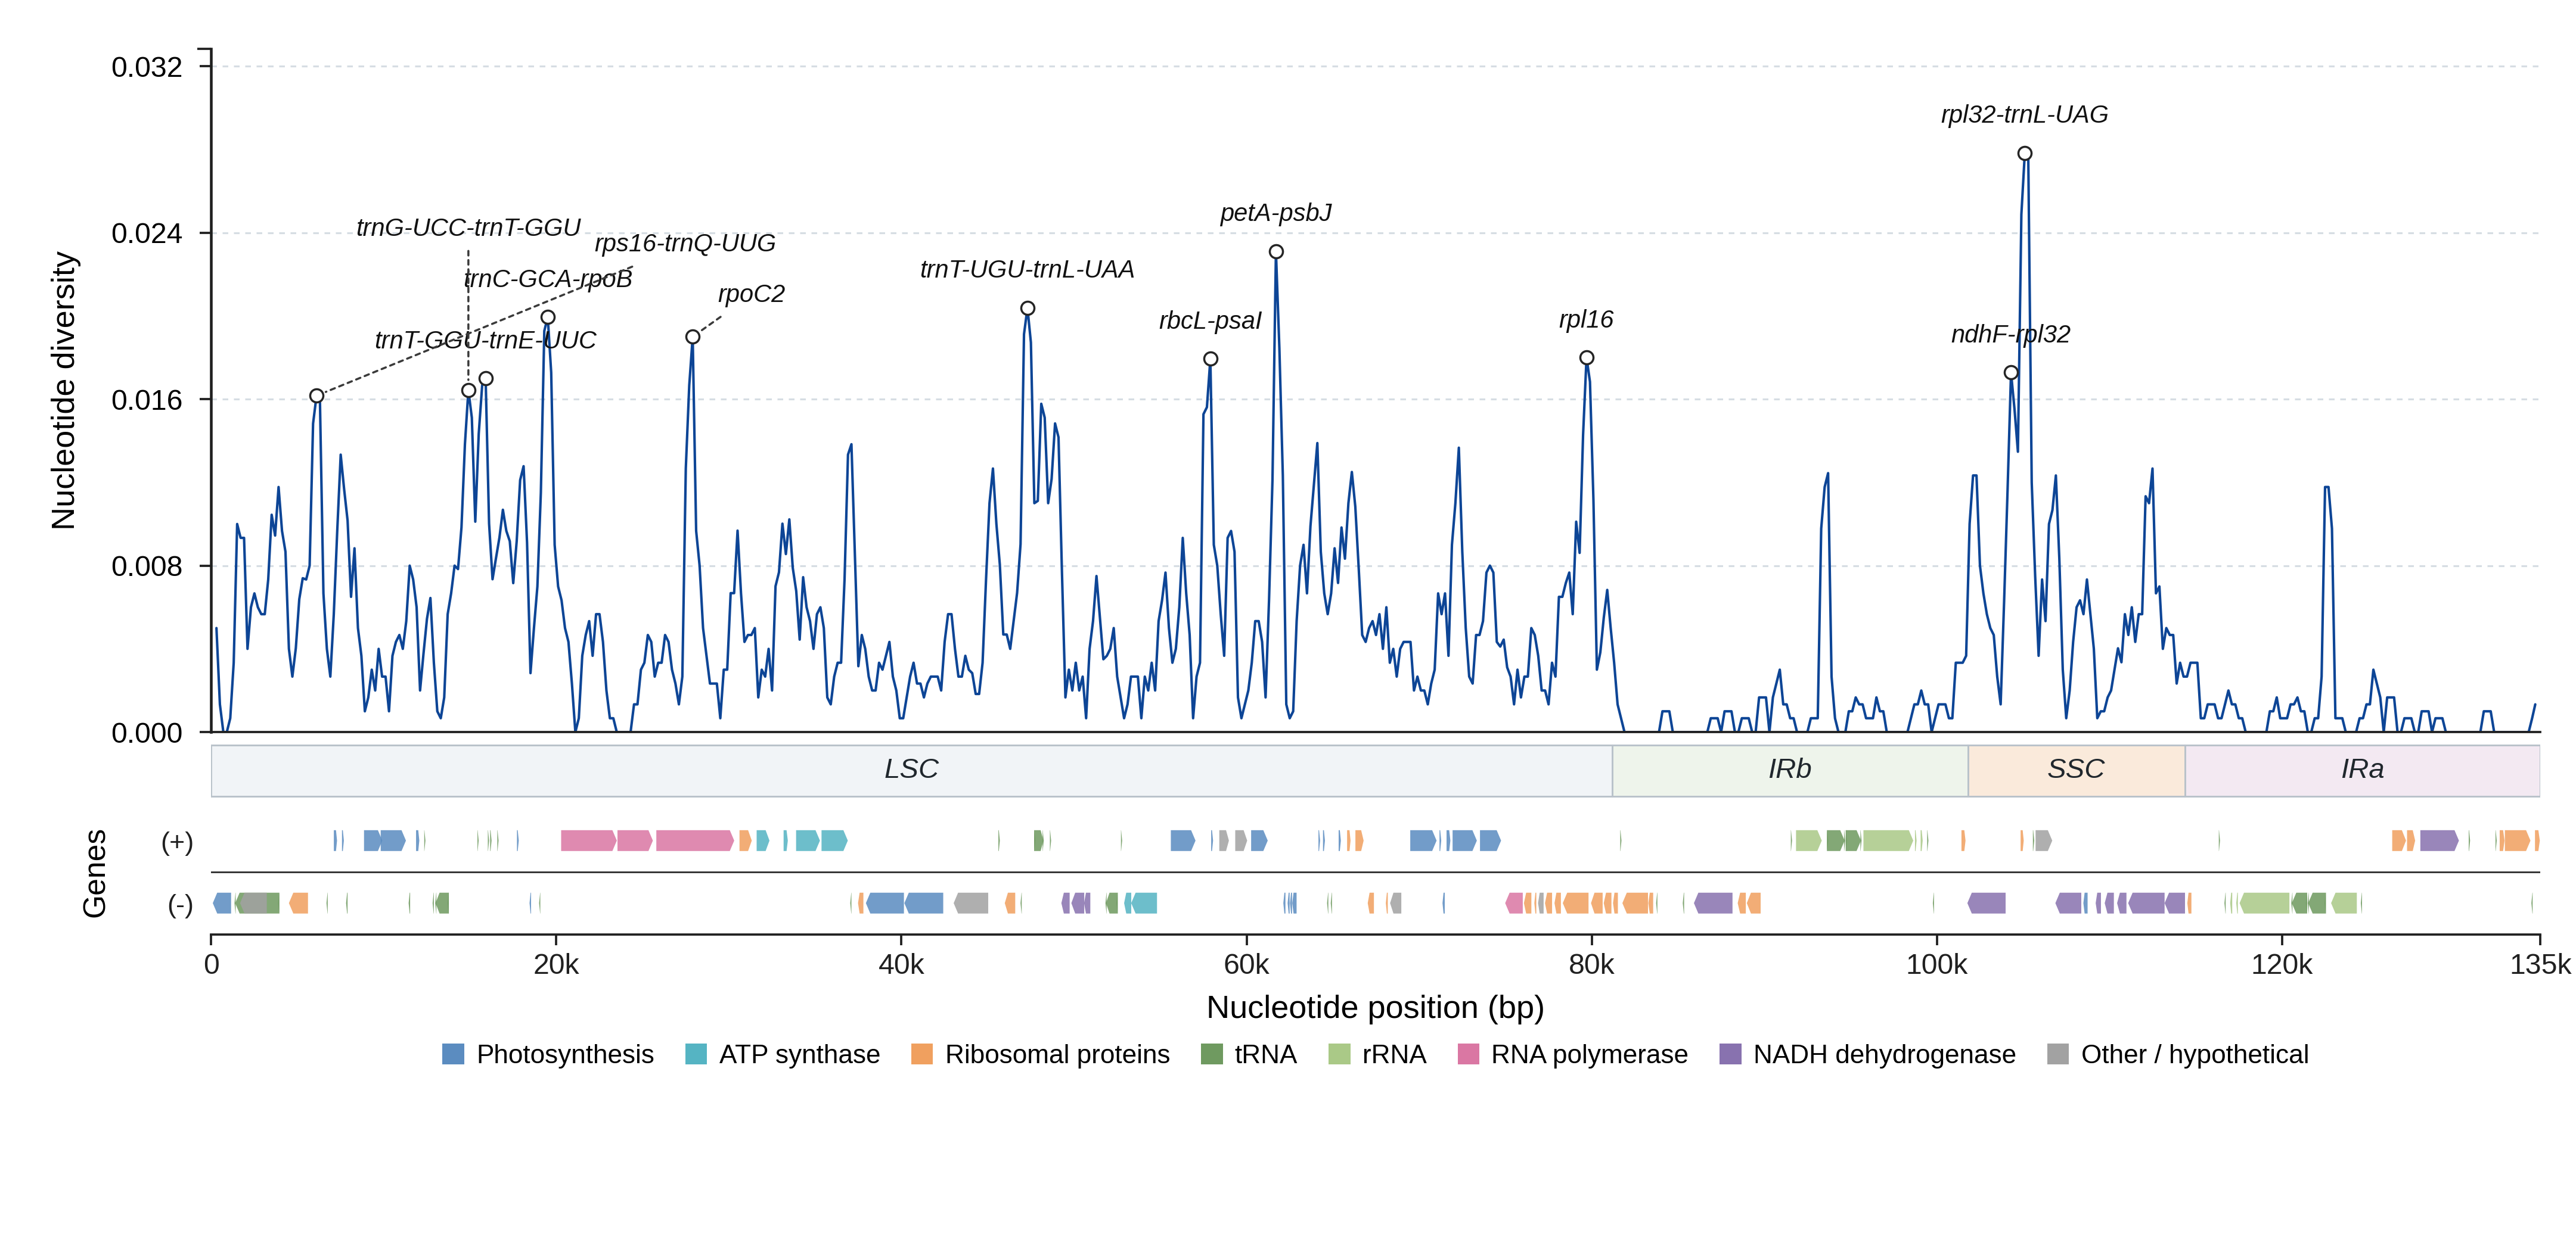
Task: Select the trnT-UGU-trnL-UAA peak marker
Action: tap(1028, 309)
